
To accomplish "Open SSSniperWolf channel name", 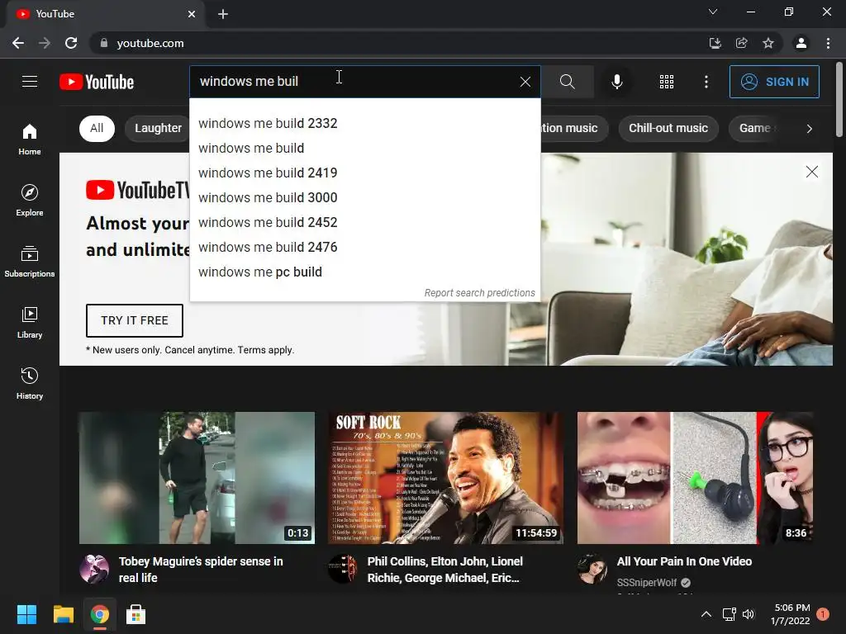I will (646, 582).
